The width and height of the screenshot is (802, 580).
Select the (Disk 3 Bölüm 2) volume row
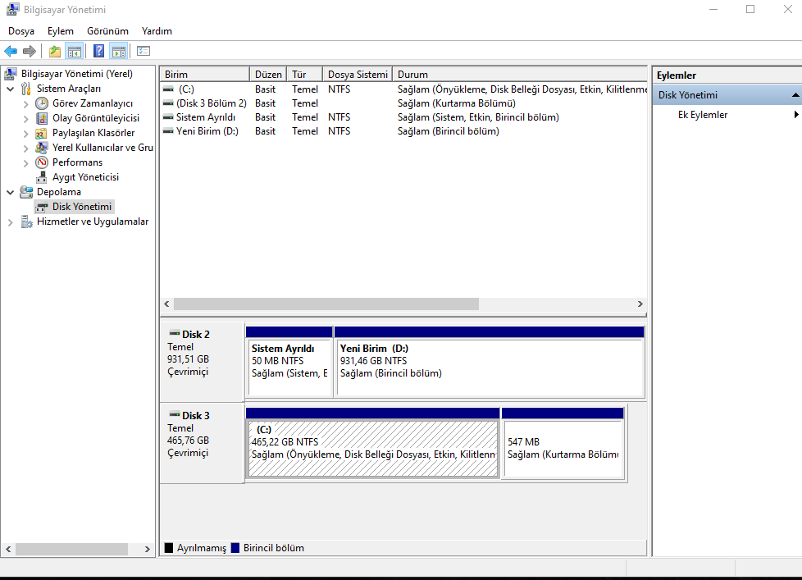click(404, 103)
